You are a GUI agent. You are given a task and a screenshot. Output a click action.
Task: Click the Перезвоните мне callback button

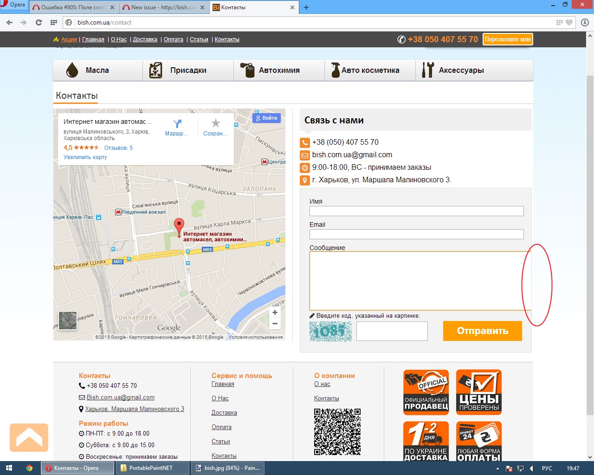(508, 39)
